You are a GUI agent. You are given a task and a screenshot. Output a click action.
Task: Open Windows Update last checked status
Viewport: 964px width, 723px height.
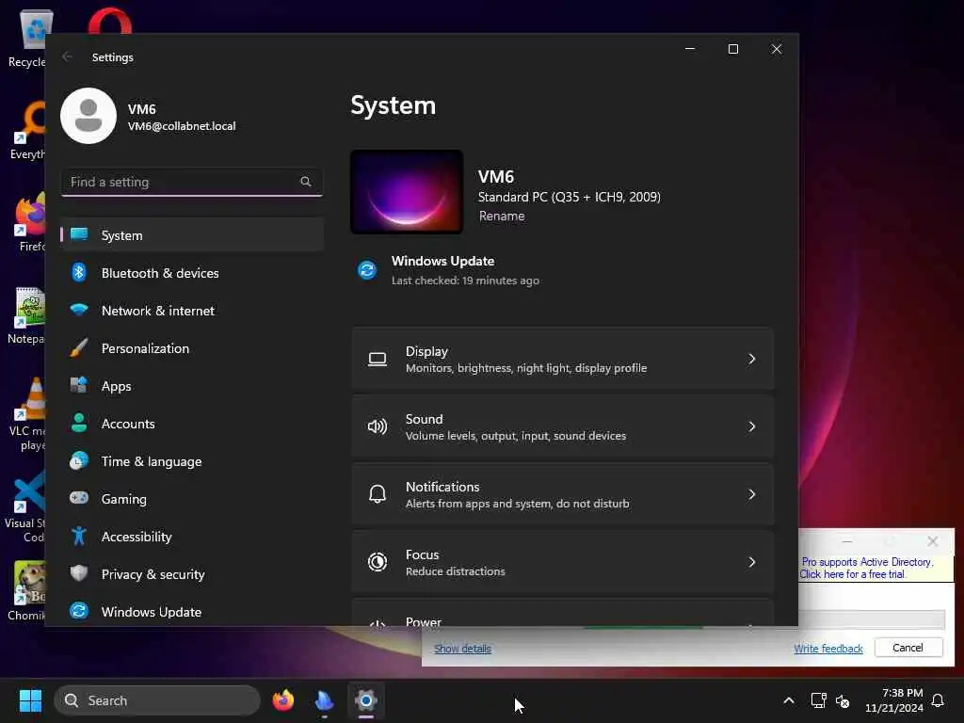(465, 281)
